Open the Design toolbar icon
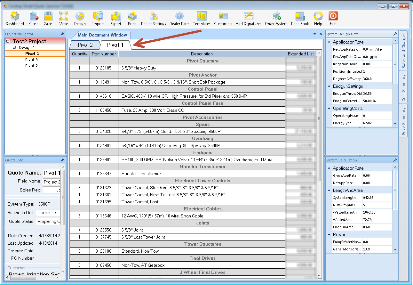413x285 pixels. tap(80, 19)
